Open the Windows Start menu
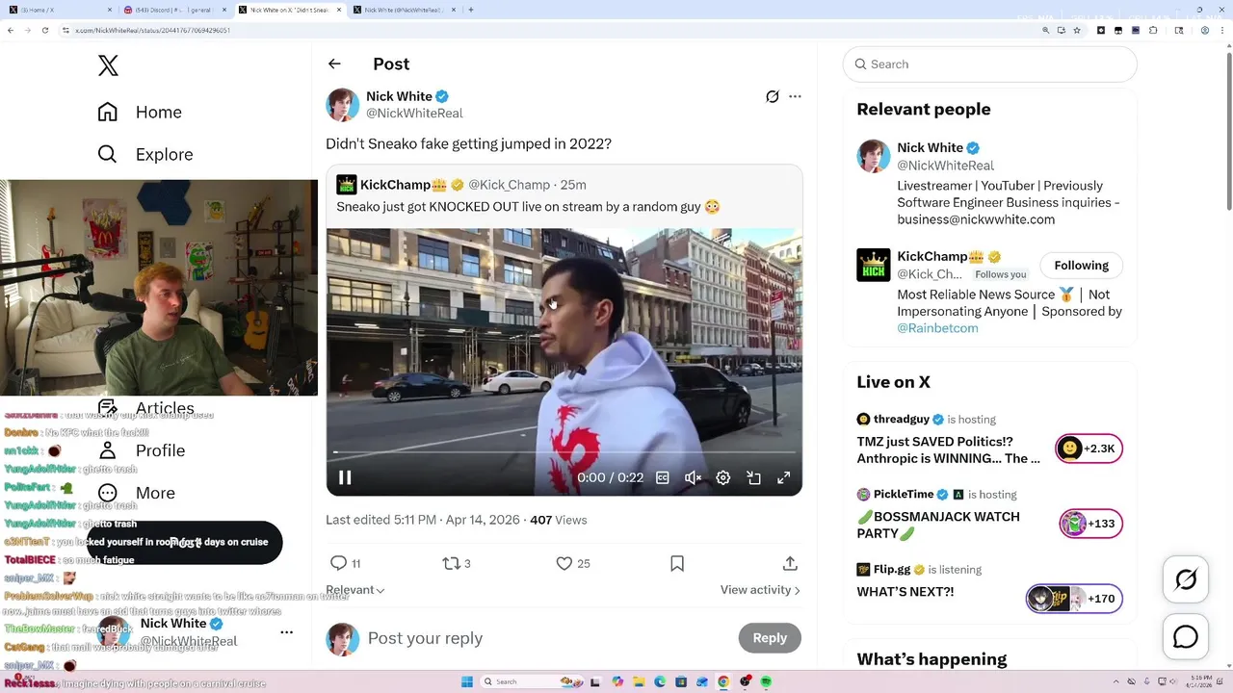 coord(467,681)
